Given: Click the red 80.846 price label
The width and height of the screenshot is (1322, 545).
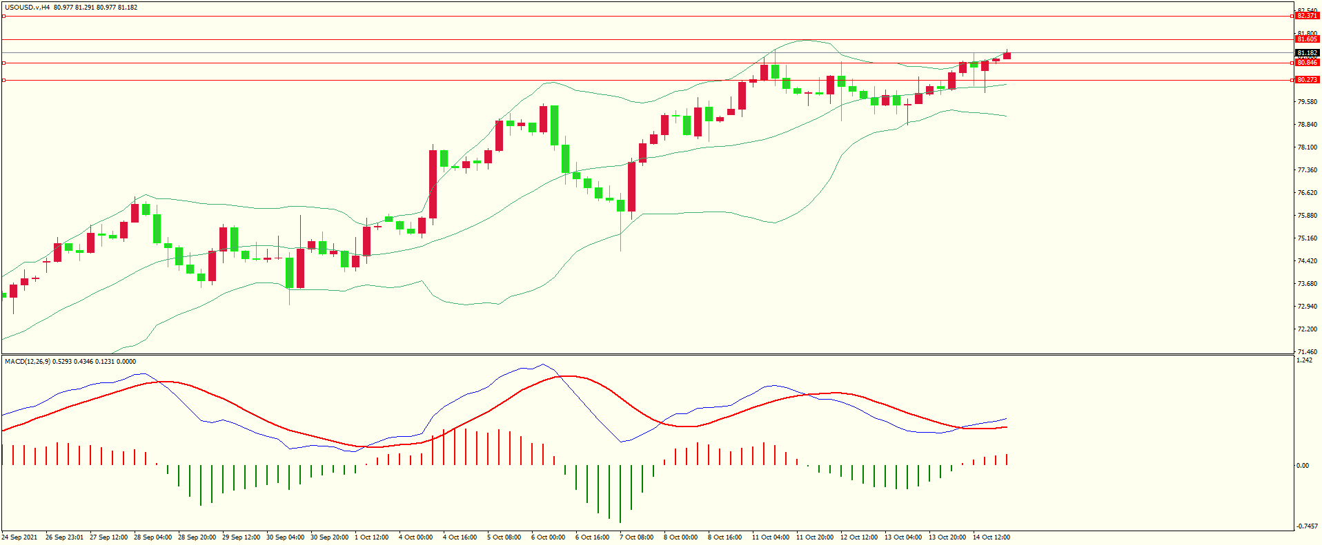Looking at the screenshot, I should coord(1307,63).
